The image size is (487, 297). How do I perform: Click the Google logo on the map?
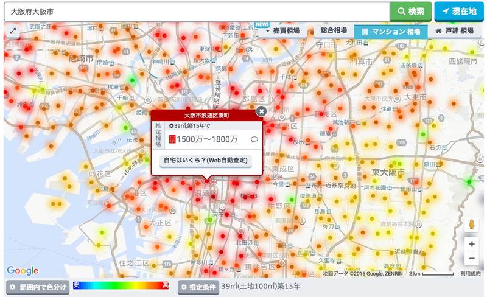23,271
